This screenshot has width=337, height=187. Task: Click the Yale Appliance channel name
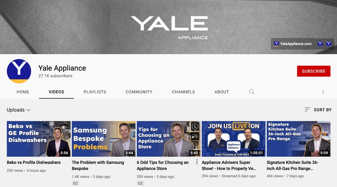coord(62,68)
